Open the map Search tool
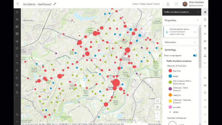This screenshot has width=222, height=125. coord(205,78)
